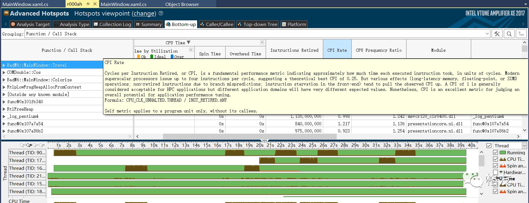Open the help icon next to Hotspots viewpoint
The height and width of the screenshot is (203, 529).
[x=161, y=13]
